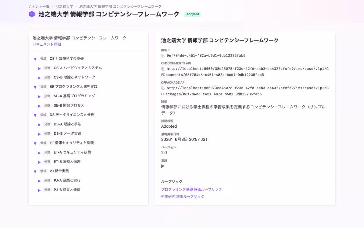The image size is (364, 228).
Task: Collapse the DS データサイエンスと分析 domain
Action: (x=35, y=115)
